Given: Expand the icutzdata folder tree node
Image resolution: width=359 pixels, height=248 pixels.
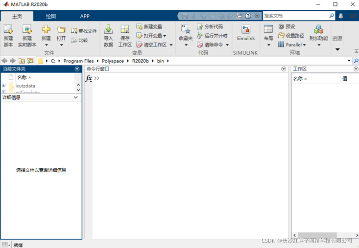Looking at the screenshot, I should point(3,86).
